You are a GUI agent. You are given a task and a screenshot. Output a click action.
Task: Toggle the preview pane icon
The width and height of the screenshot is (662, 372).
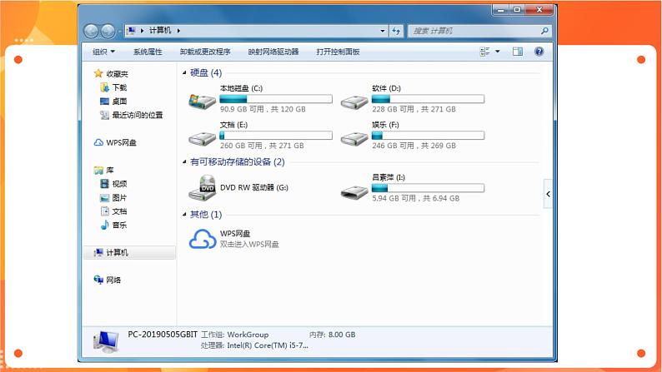[x=518, y=52]
